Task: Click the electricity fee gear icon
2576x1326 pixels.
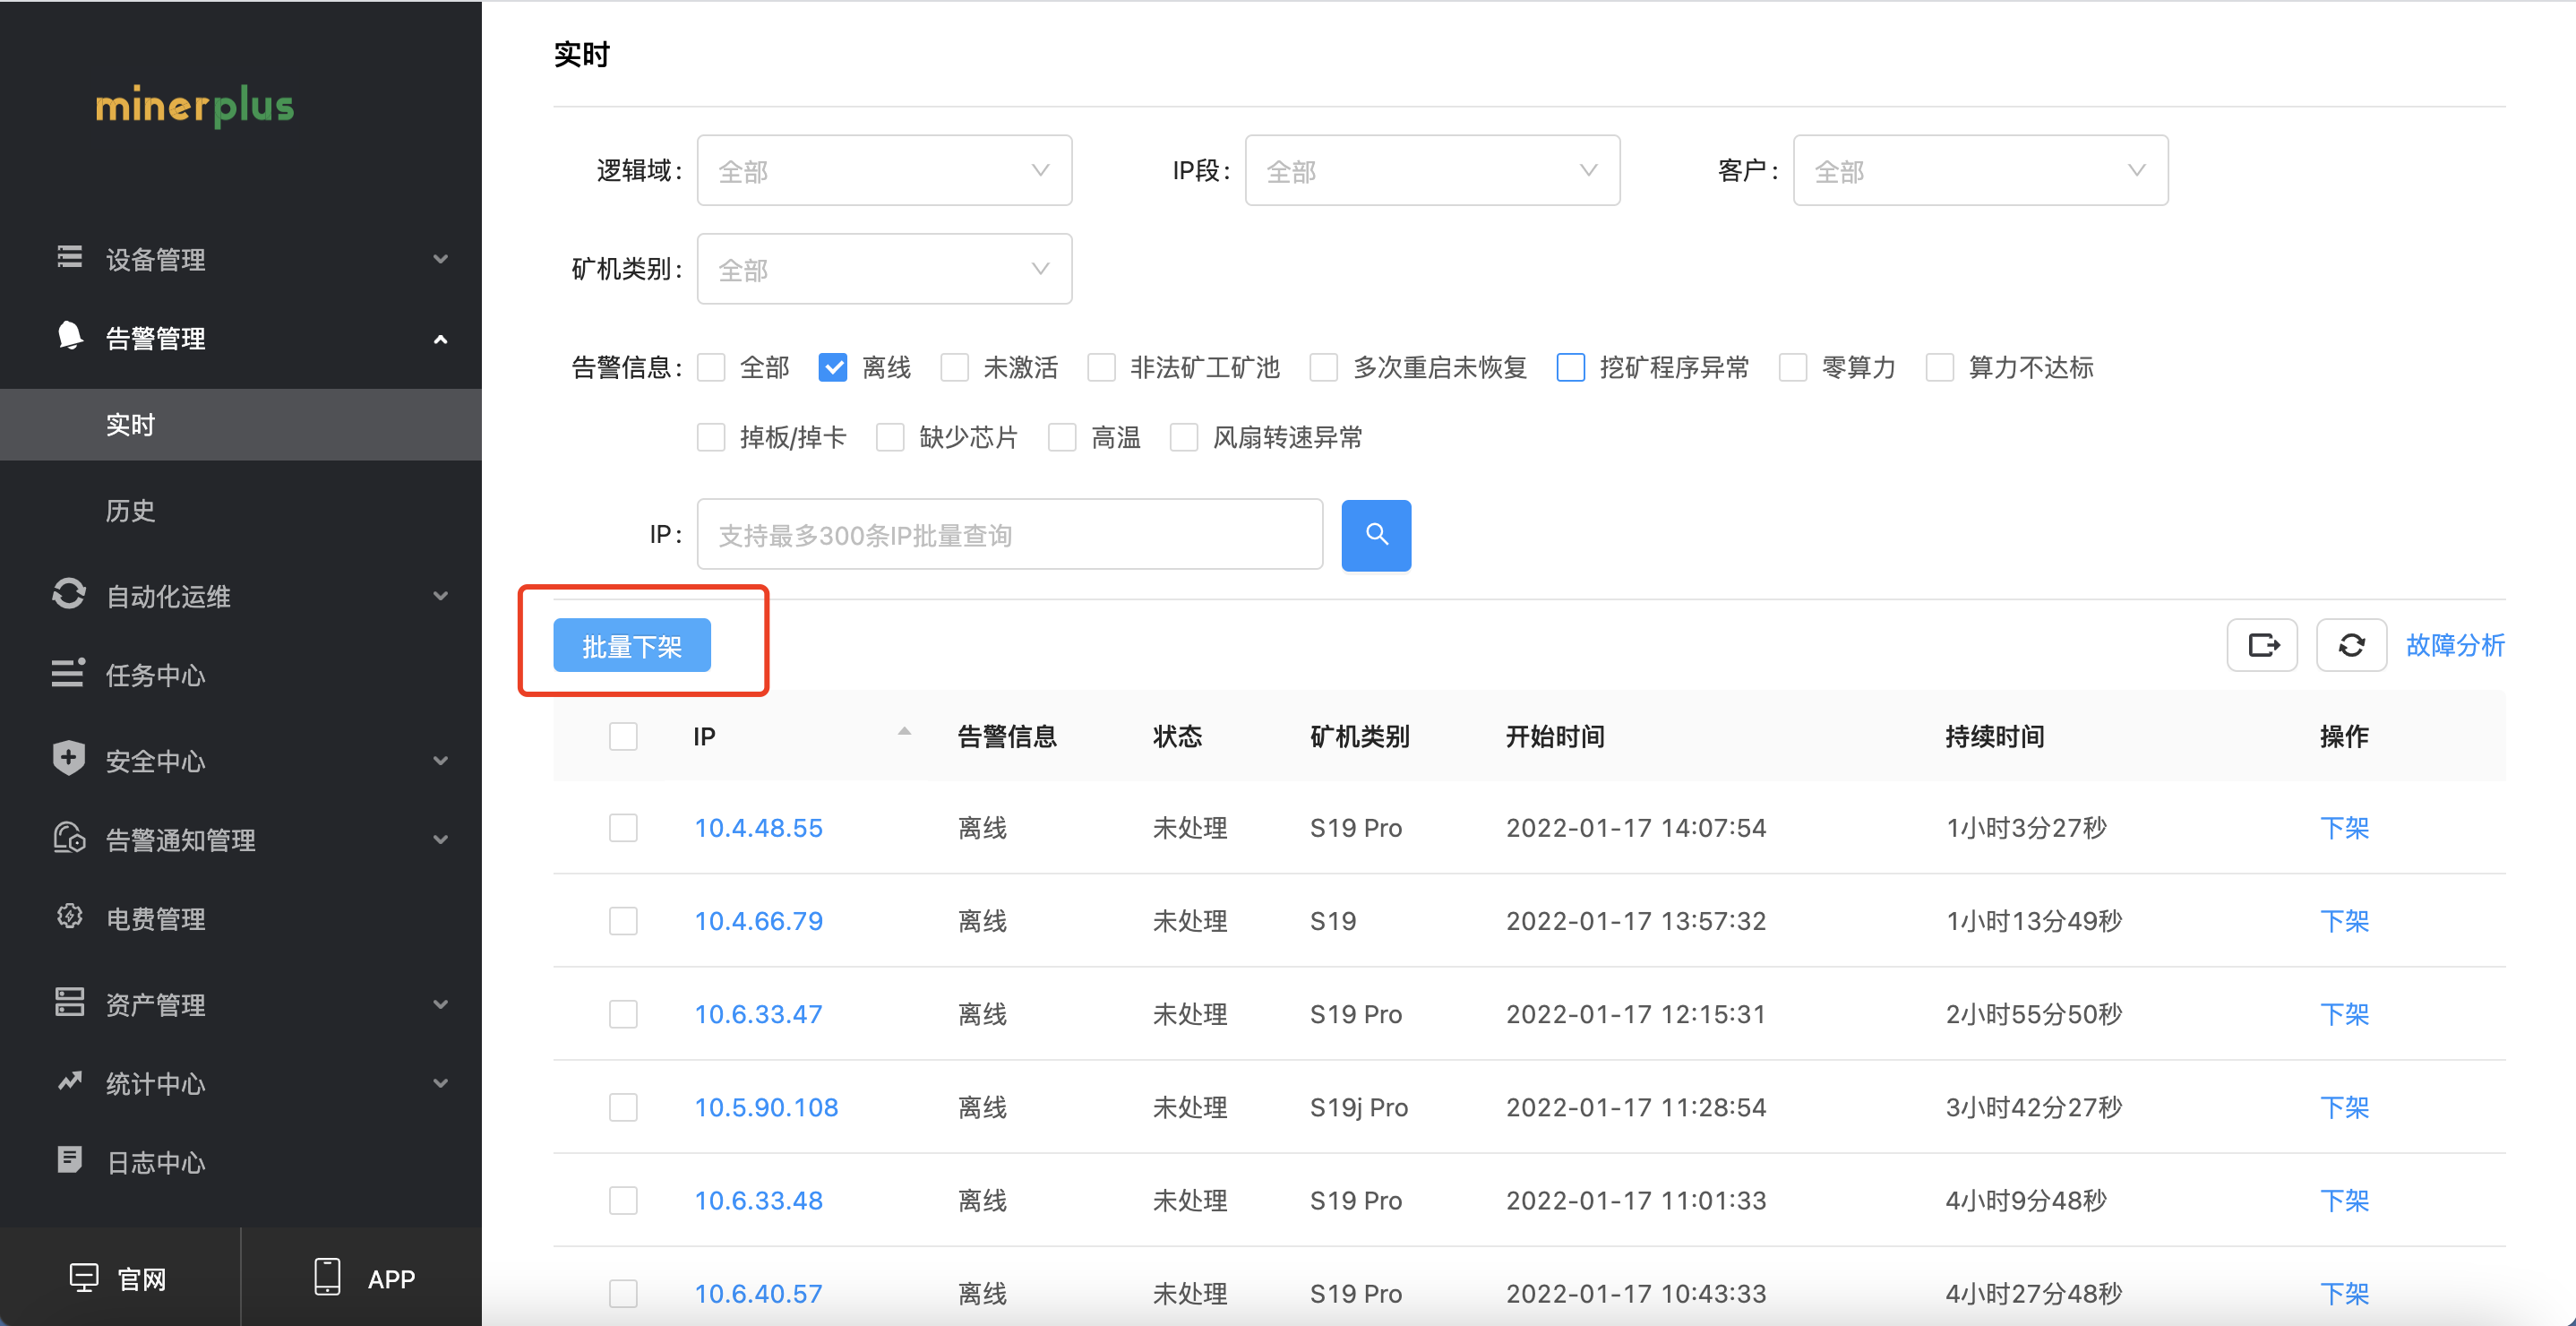Action: 69,916
